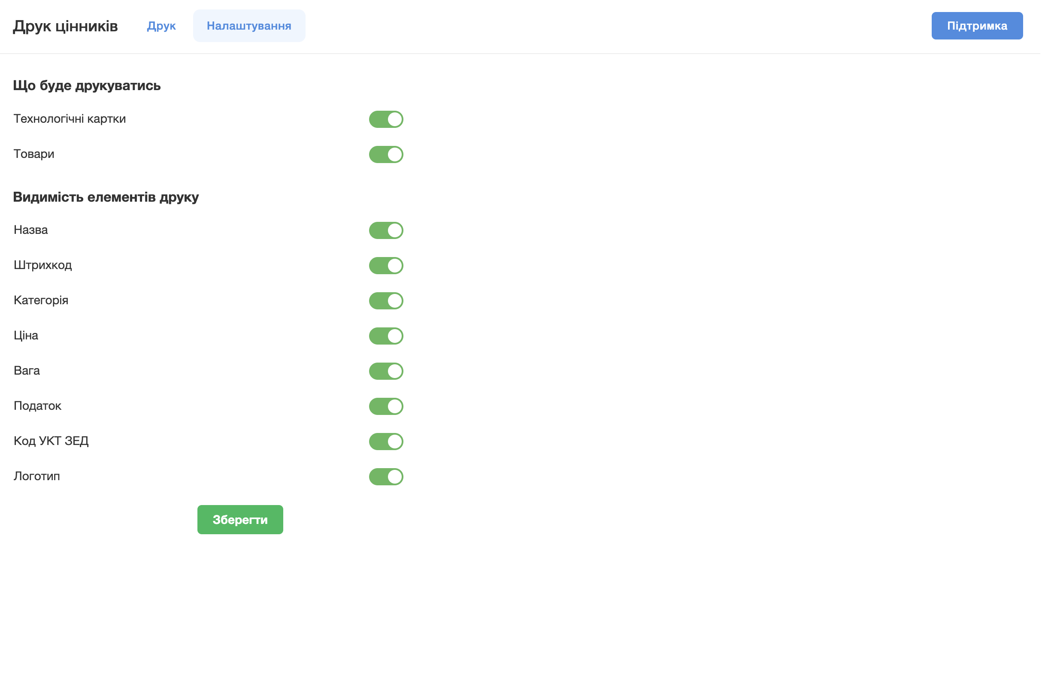Viewport: 1042px width, 696px height.
Task: Turn off the Податок toggle
Action: click(x=386, y=406)
